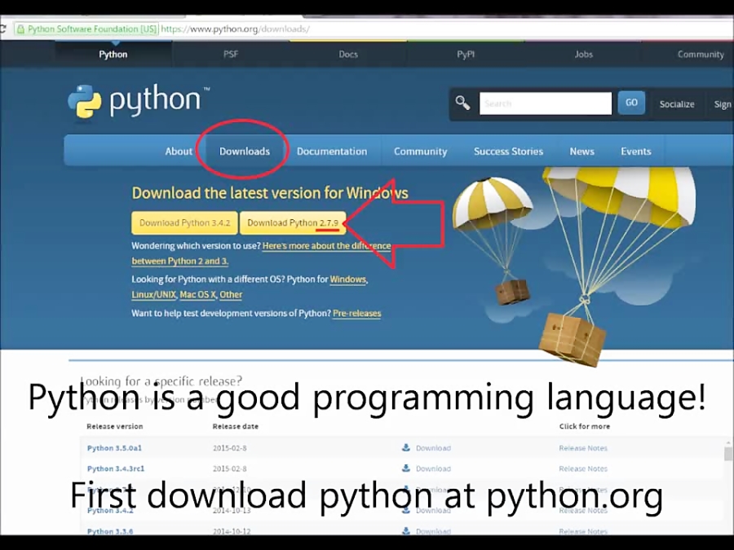Click the magnifying glass search icon
The image size is (734, 550).
(462, 103)
